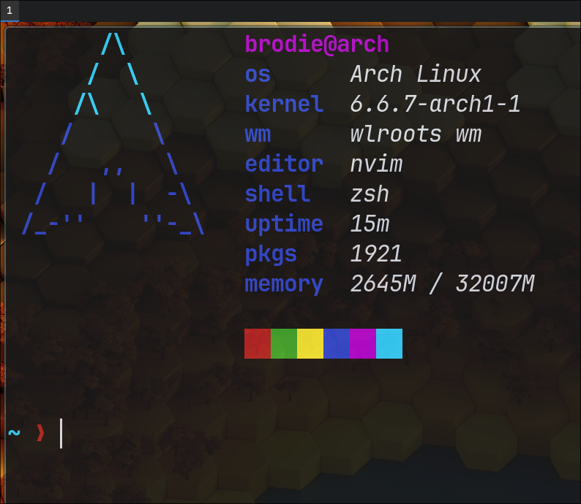Click the magenta color block

pos(363,343)
